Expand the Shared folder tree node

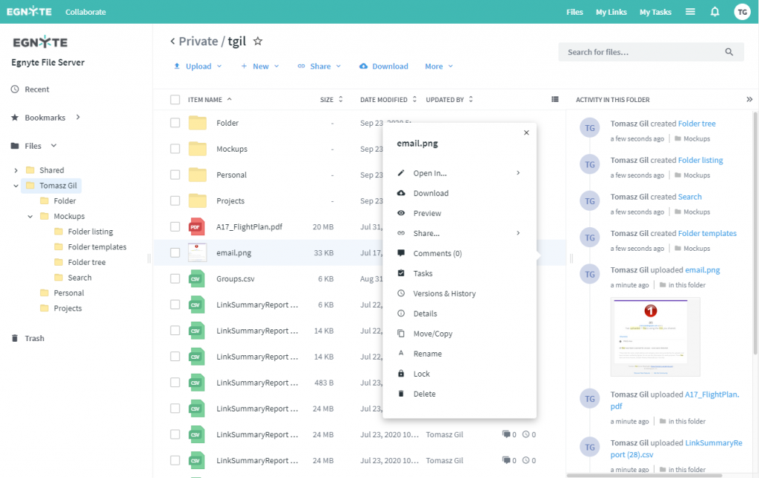pyautogui.click(x=16, y=170)
